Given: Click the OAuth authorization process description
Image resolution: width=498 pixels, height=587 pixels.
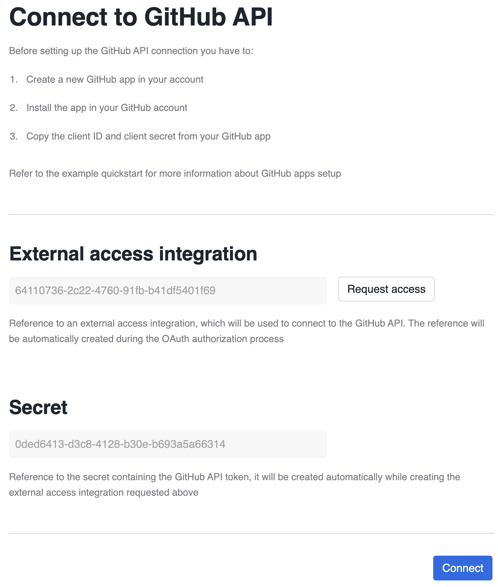Looking at the screenshot, I should [x=246, y=331].
